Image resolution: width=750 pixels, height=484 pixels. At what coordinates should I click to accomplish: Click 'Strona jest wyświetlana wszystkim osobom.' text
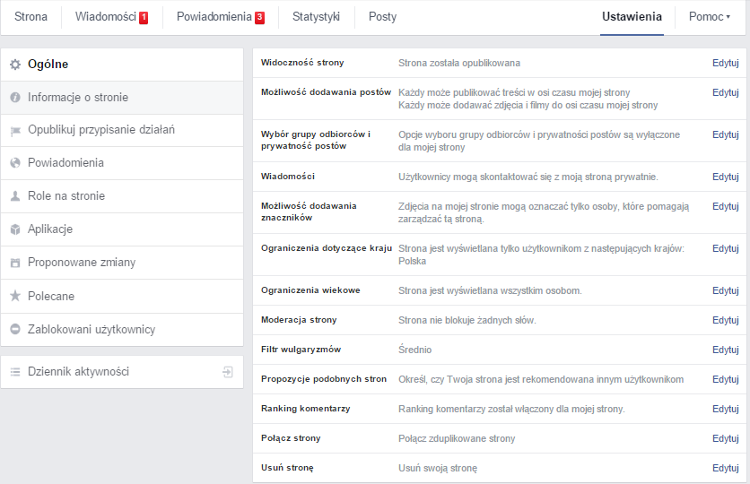coord(490,290)
